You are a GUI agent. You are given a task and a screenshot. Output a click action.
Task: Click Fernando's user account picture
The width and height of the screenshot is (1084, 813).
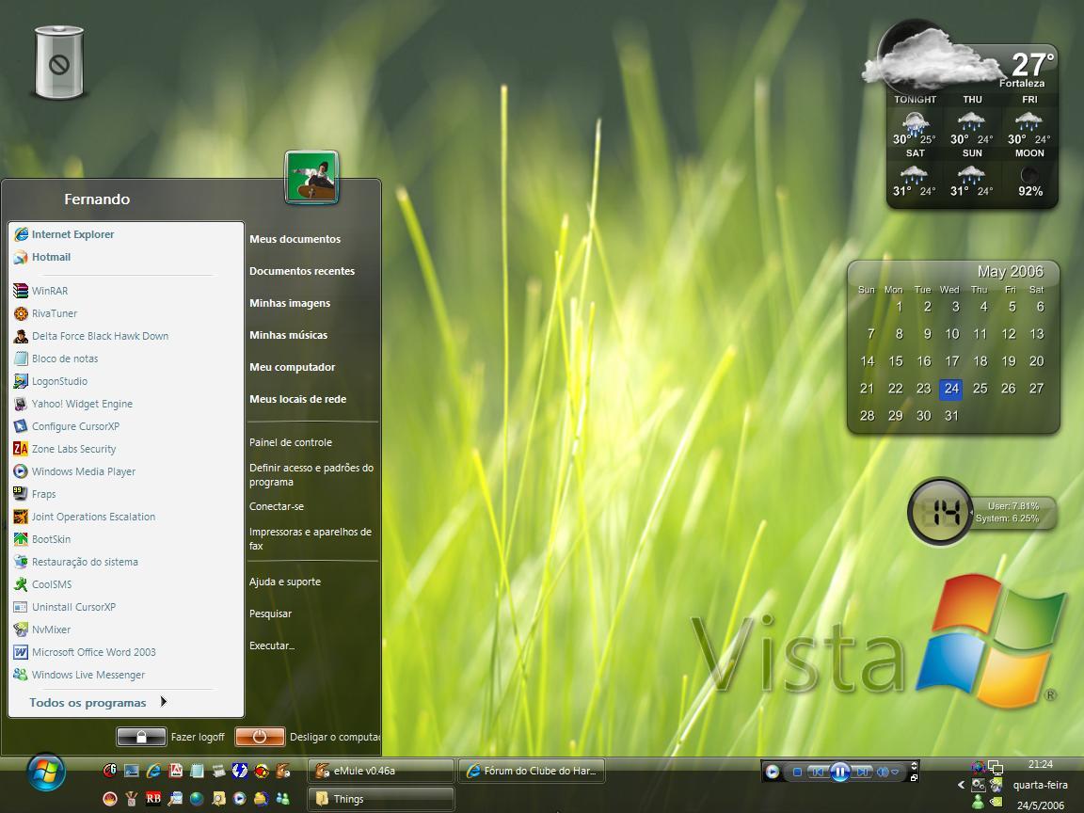(x=311, y=177)
